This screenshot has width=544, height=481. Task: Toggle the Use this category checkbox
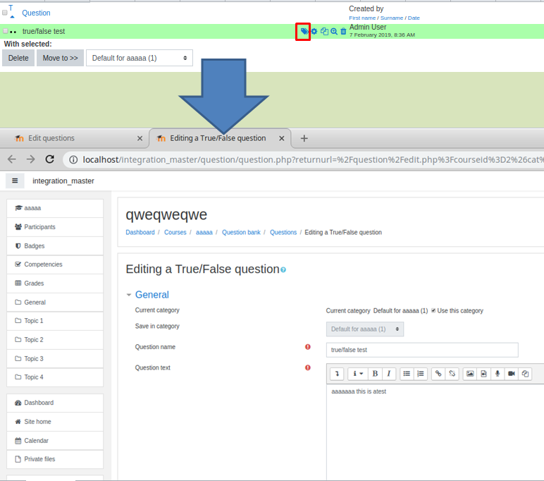(433, 310)
